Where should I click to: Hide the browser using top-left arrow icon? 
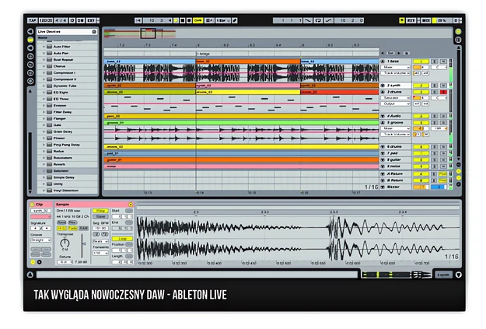coord(30,31)
